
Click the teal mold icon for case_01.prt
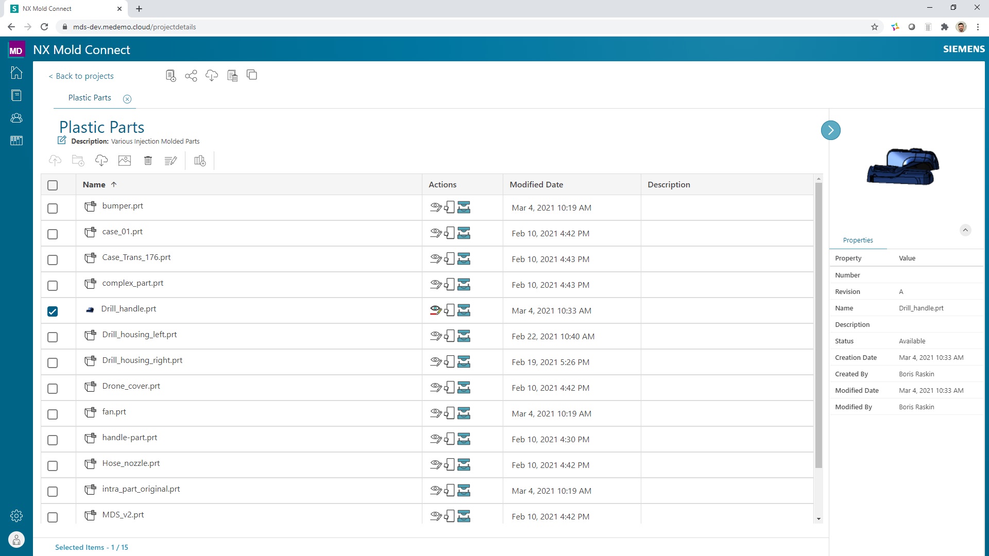tap(464, 233)
